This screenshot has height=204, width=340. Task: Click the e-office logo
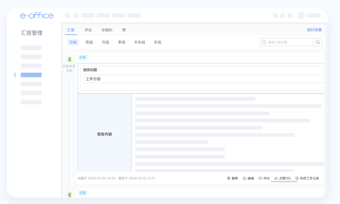coord(37,15)
